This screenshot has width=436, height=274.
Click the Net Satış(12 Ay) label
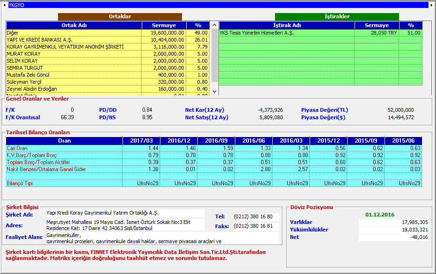[x=207, y=117]
